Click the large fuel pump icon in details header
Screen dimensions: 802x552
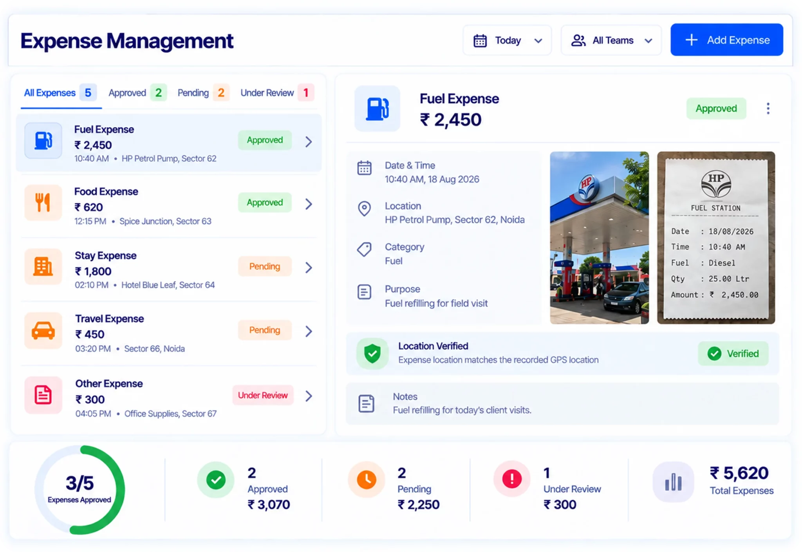click(x=377, y=109)
